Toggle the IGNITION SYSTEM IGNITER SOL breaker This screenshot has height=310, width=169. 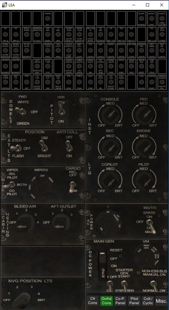coord(162,82)
